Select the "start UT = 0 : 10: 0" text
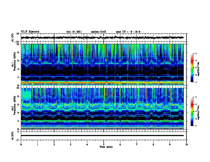 (128, 32)
